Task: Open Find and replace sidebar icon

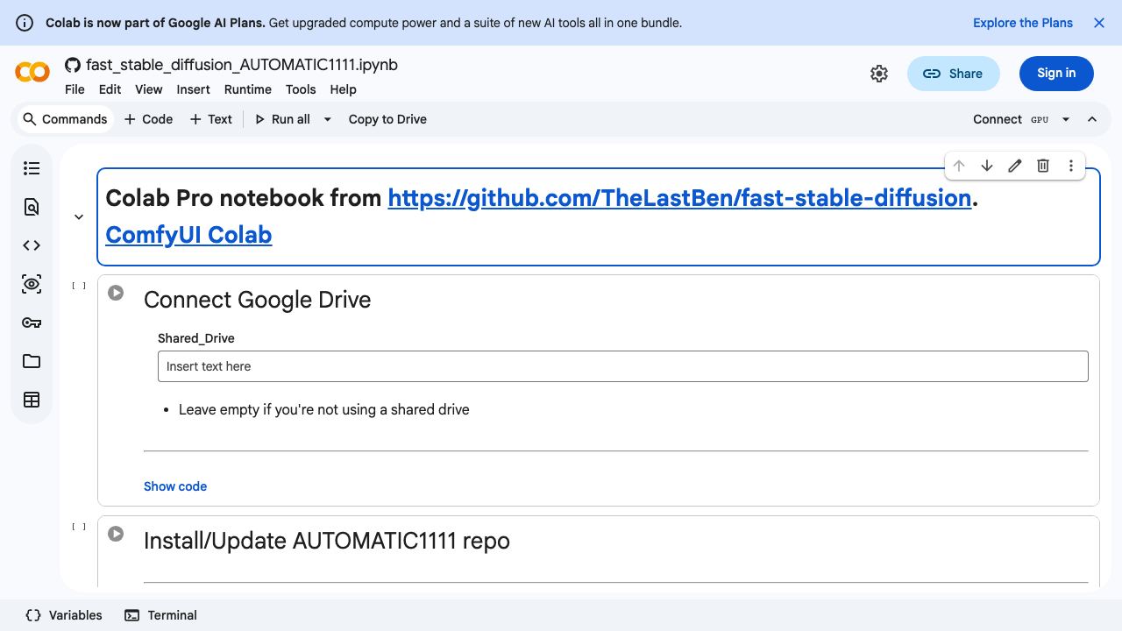Action: click(x=32, y=207)
